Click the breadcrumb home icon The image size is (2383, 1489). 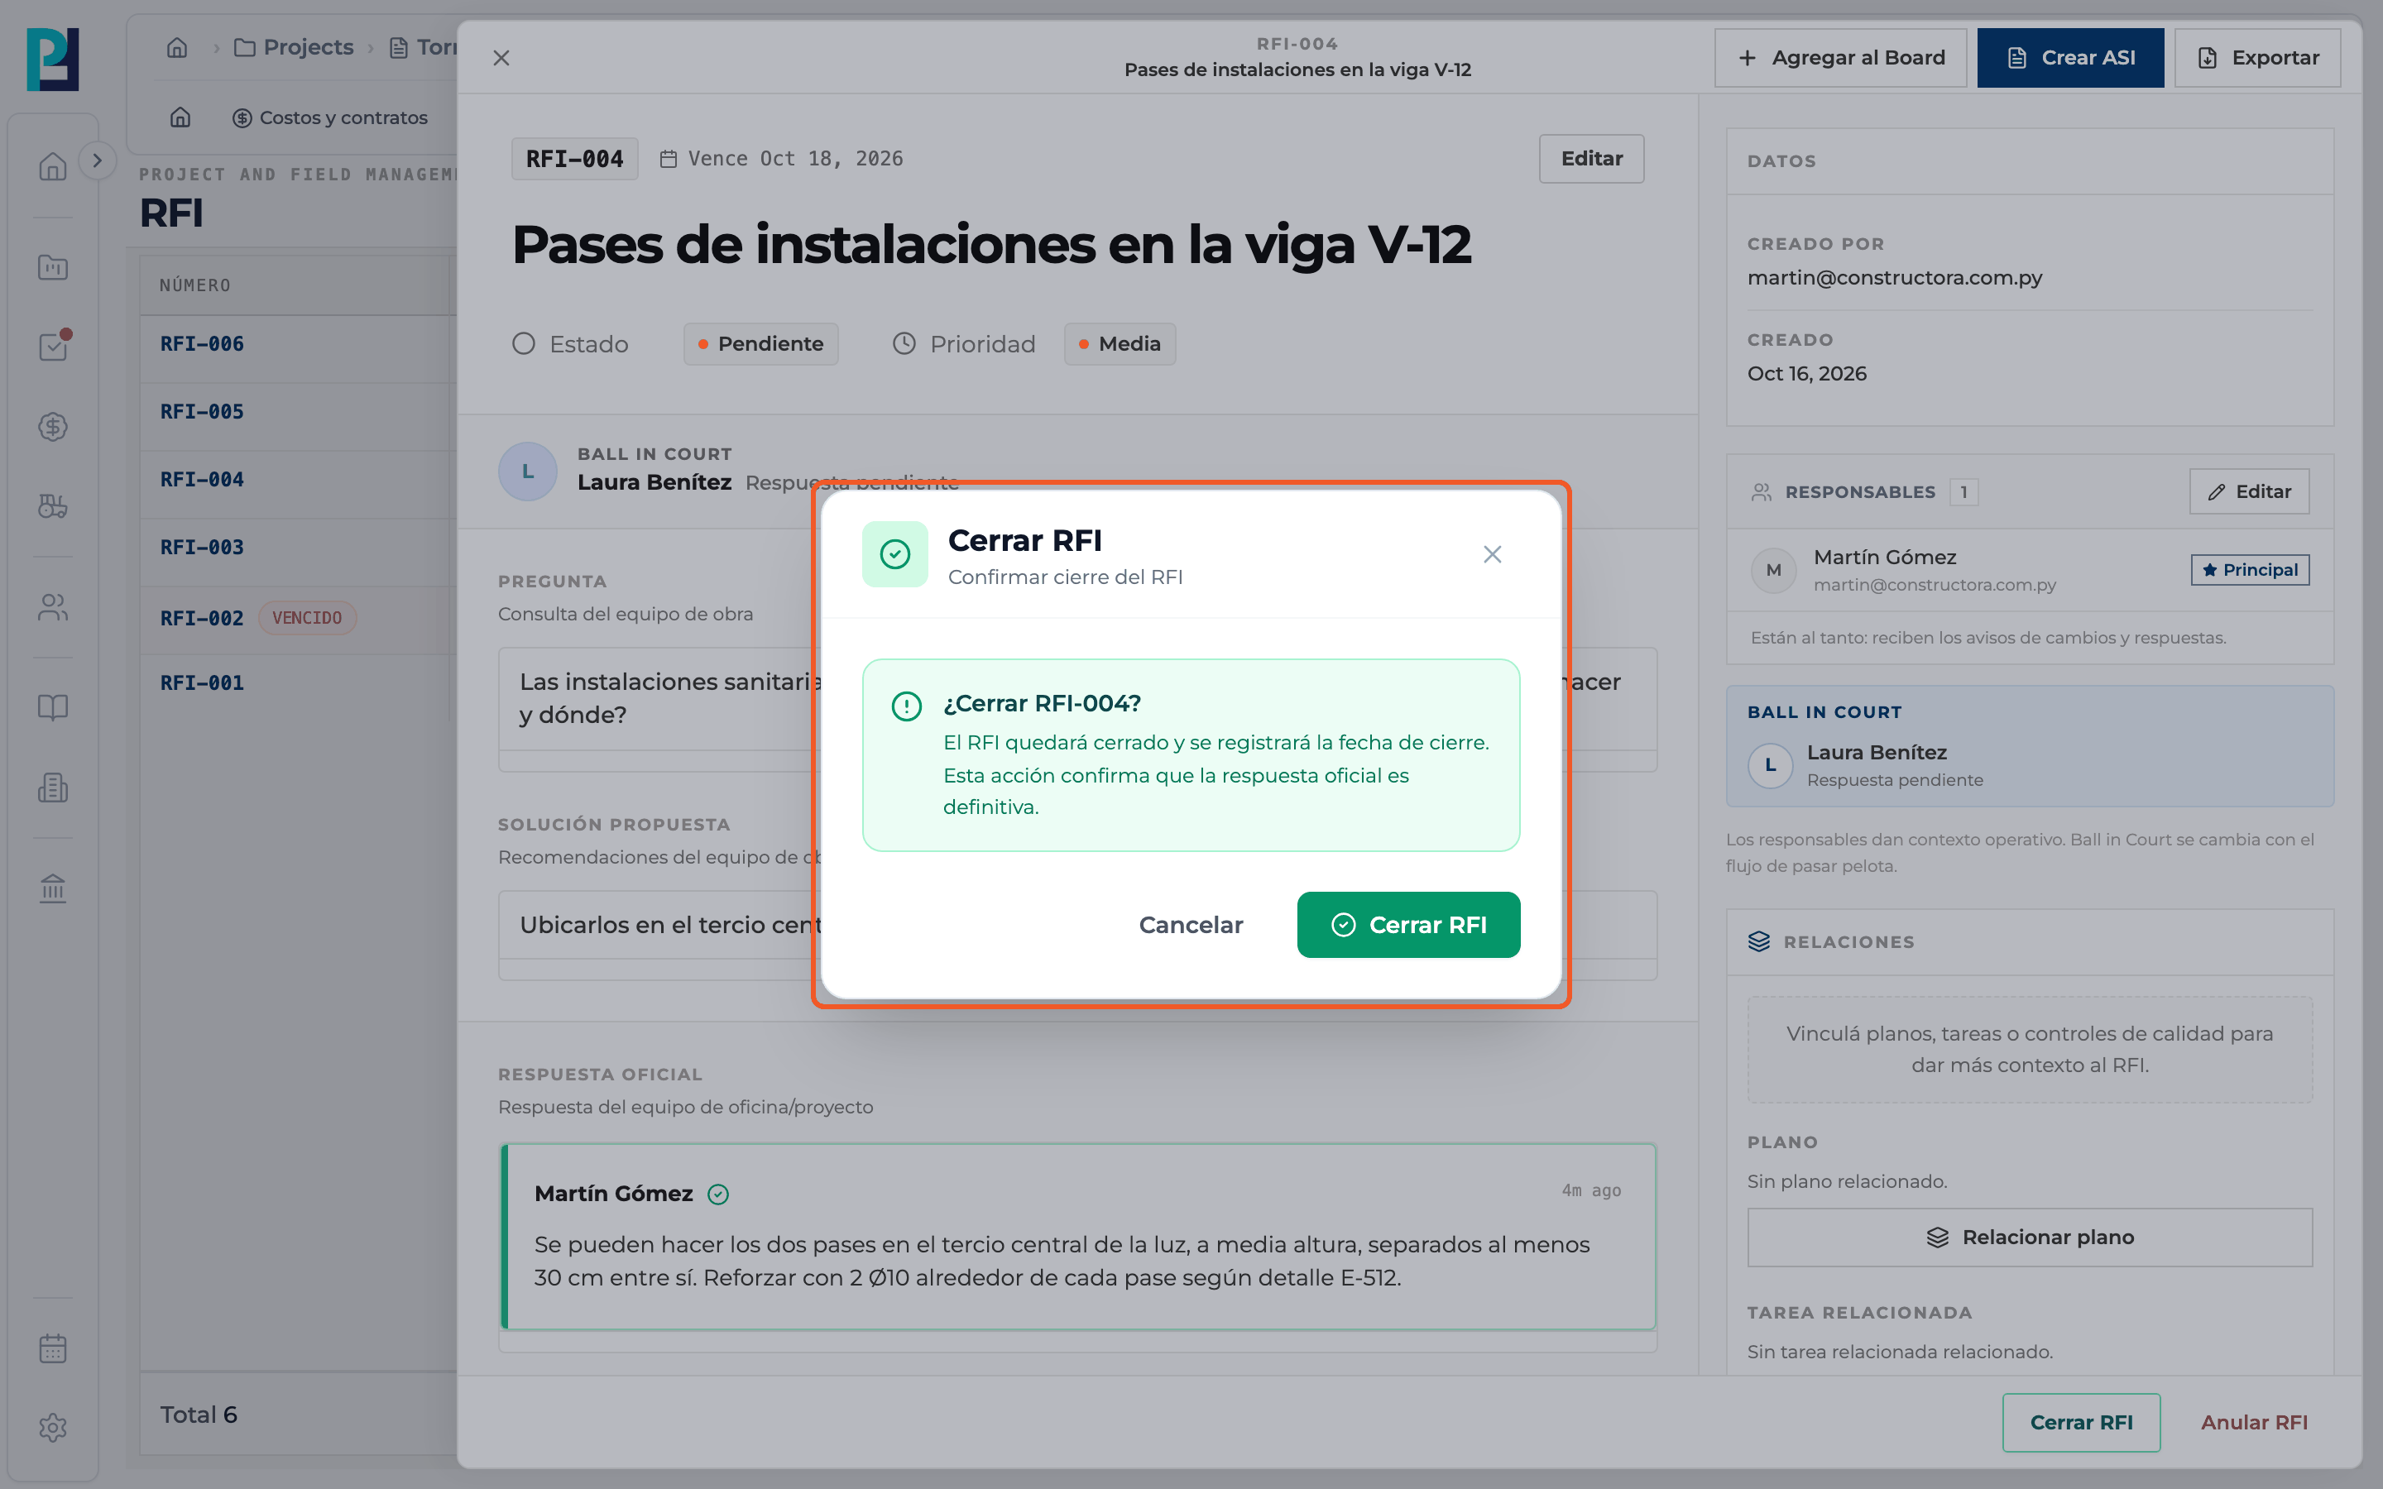click(x=177, y=47)
